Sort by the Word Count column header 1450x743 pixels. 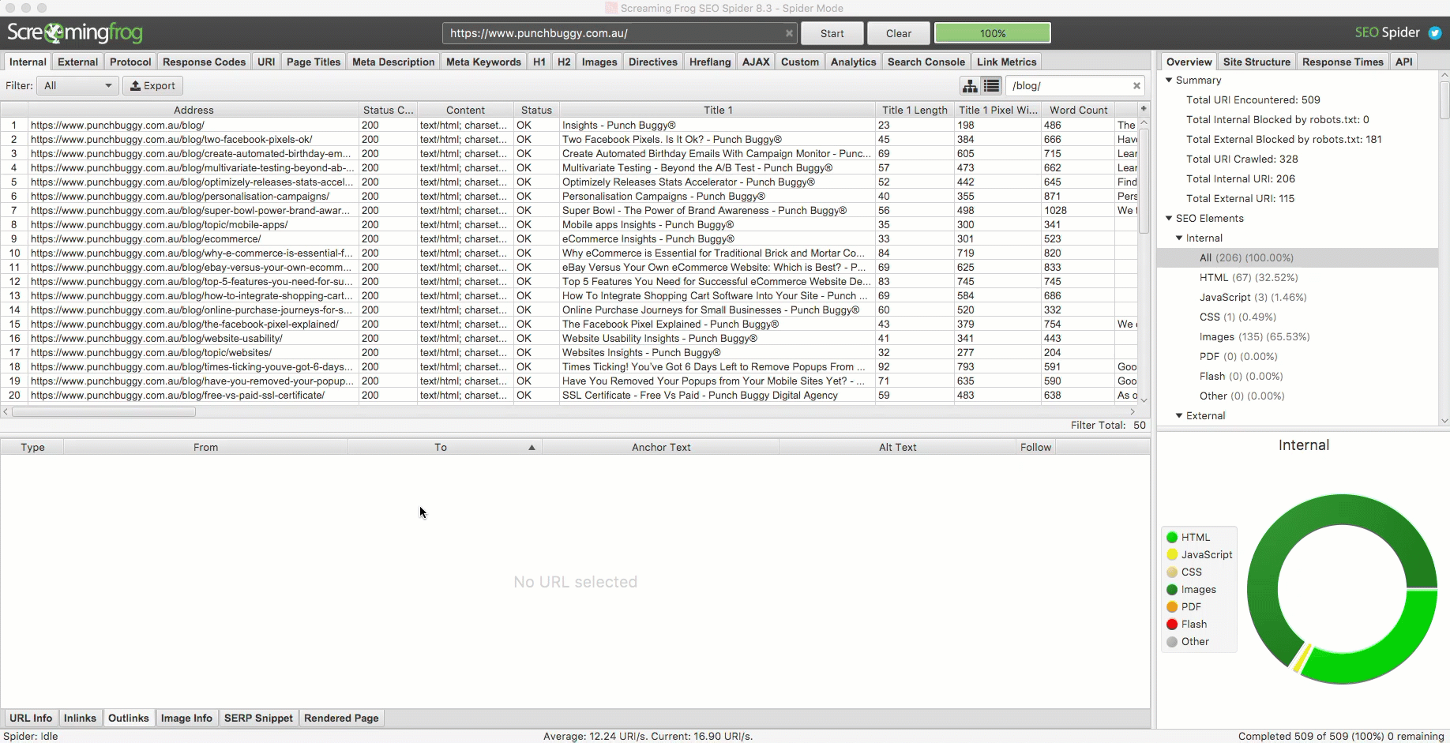pyautogui.click(x=1078, y=110)
